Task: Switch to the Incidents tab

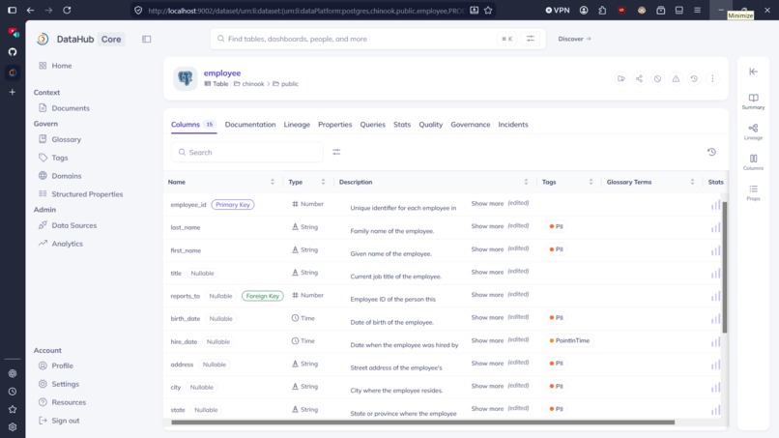Action: tap(512, 125)
